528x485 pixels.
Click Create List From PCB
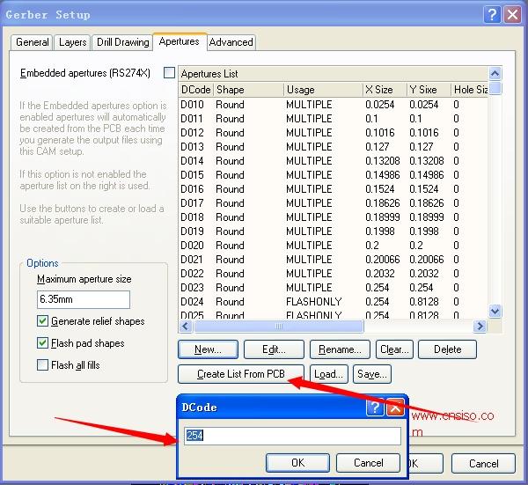pyautogui.click(x=241, y=374)
